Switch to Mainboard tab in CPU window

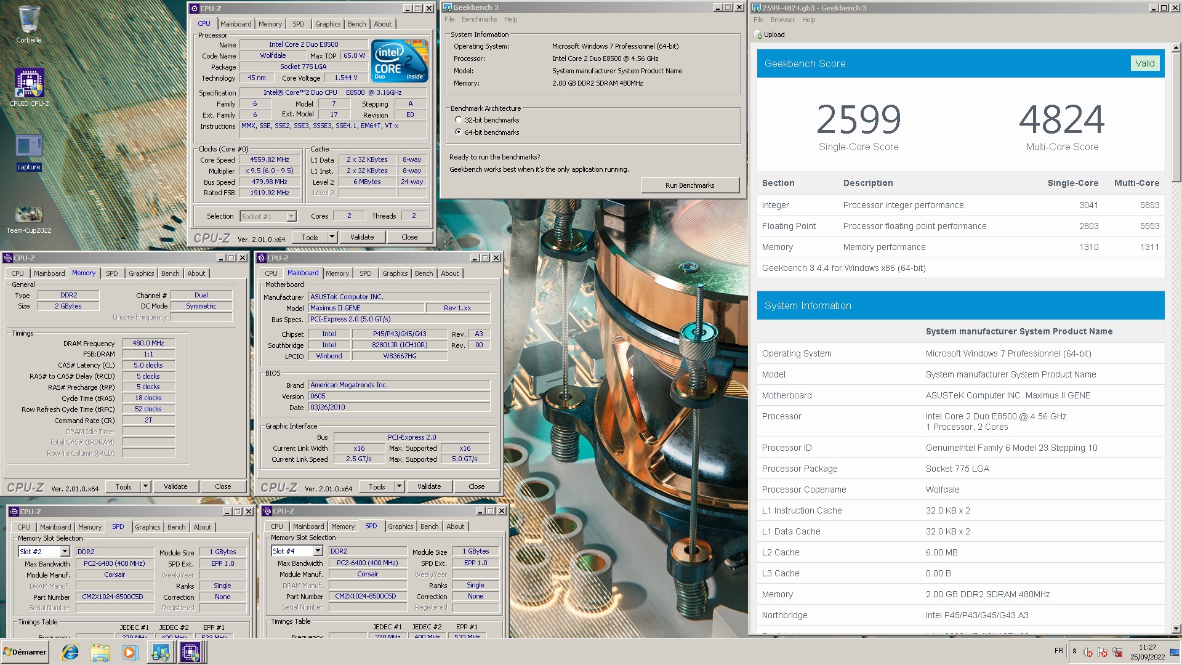pos(236,24)
